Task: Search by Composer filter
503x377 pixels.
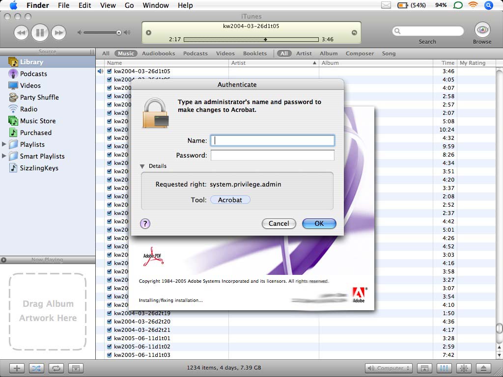Action: [360, 54]
